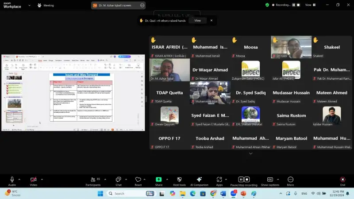Click the green Share screen icon
Viewport: 354px width, 199px height.
159,180
